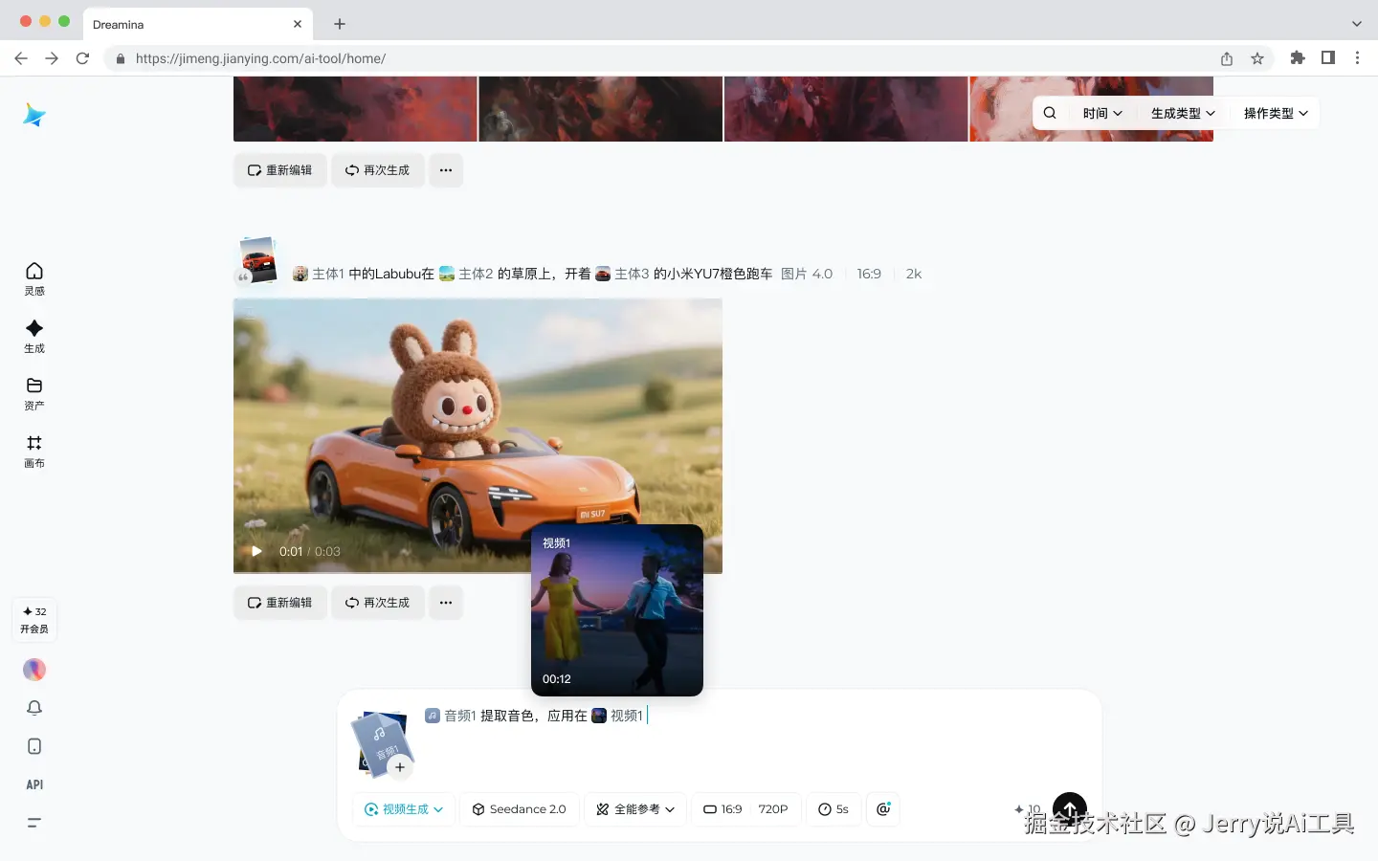The width and height of the screenshot is (1378, 861).
Task: Open the 生成 sidebar section
Action: pos(34,336)
